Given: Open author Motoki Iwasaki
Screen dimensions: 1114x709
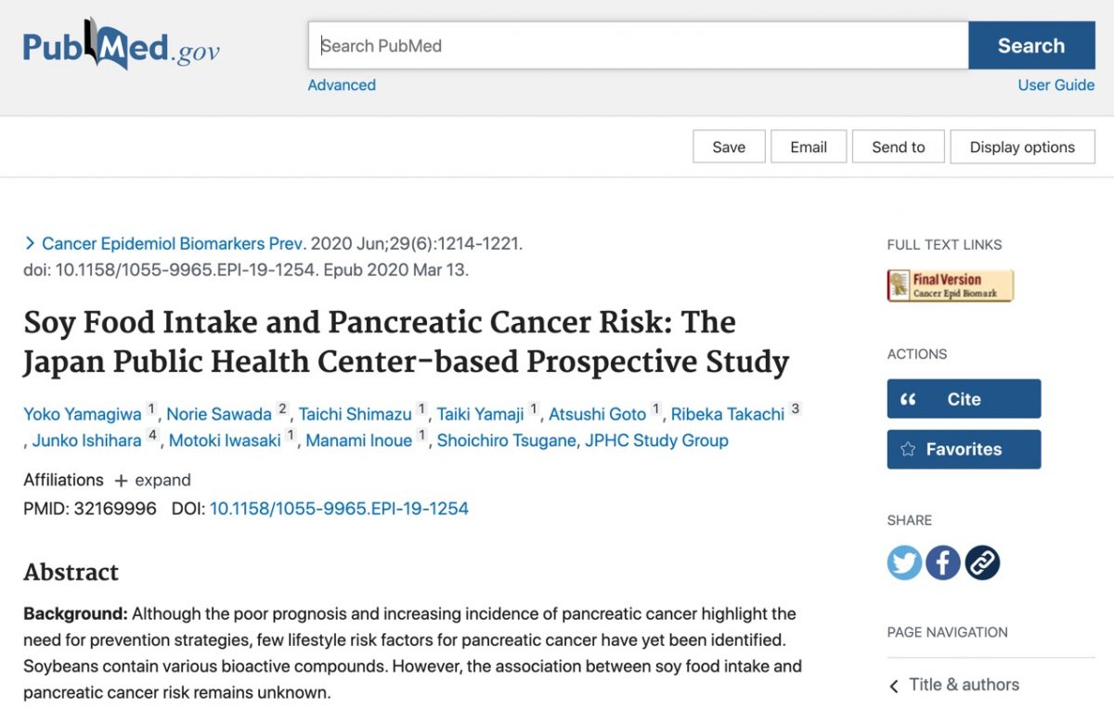Looking at the screenshot, I should click(x=225, y=441).
